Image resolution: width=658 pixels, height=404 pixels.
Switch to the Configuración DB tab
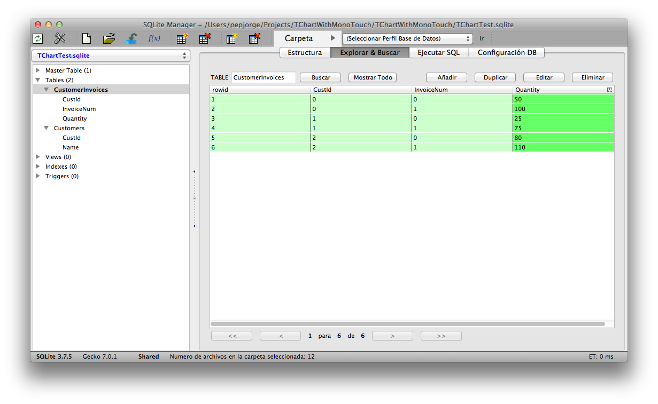[507, 52]
